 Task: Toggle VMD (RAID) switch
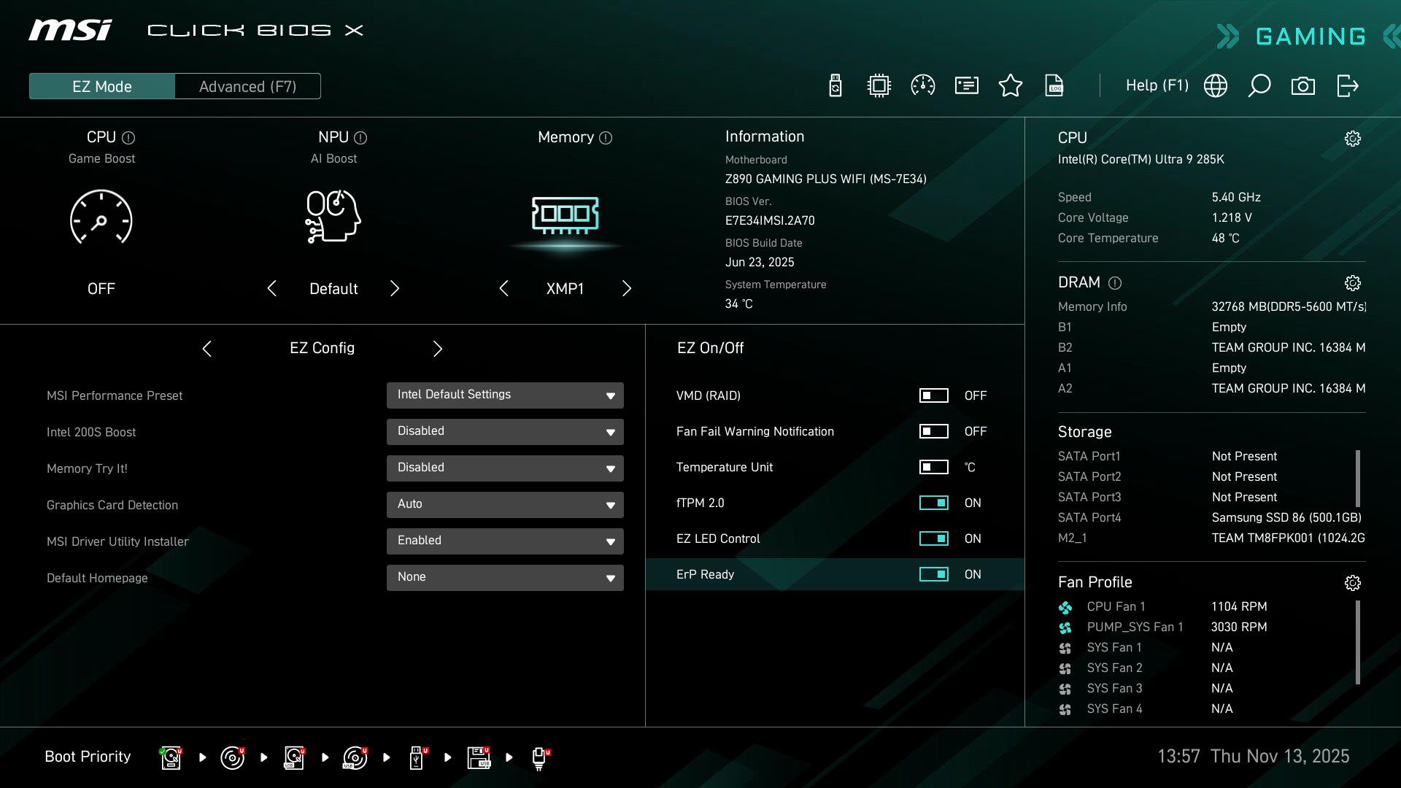point(933,395)
